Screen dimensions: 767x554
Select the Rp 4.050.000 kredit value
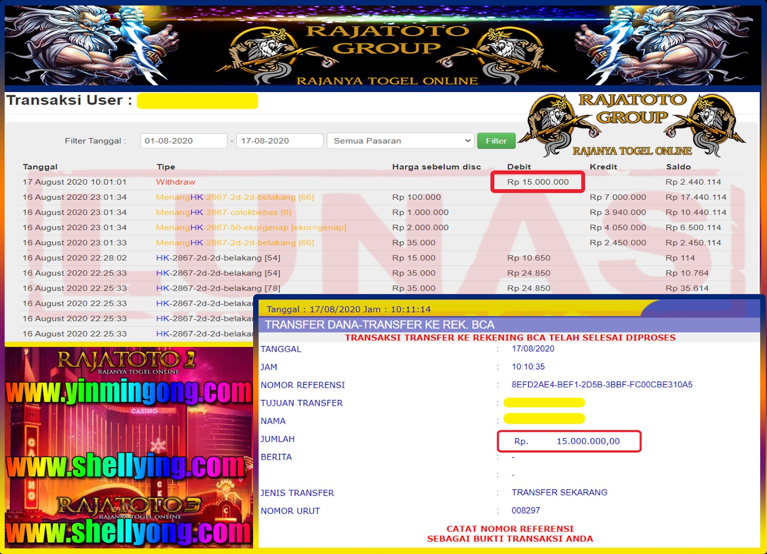click(618, 228)
